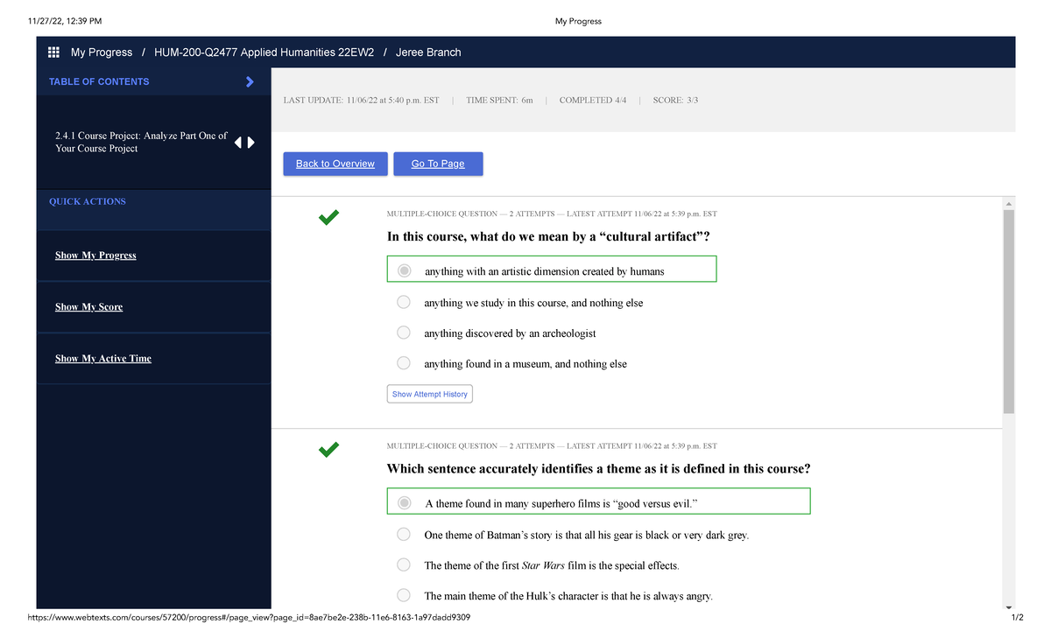
Task: Open HUM-200-Q2477 Applied Humanities course breadcrumb
Action: pyautogui.click(x=264, y=53)
